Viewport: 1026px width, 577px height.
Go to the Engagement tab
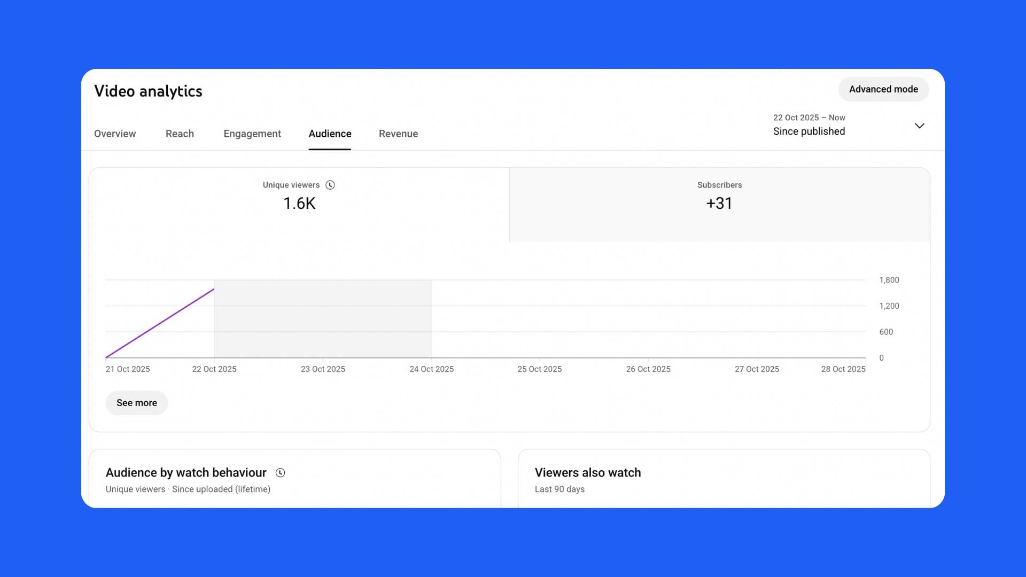252,134
